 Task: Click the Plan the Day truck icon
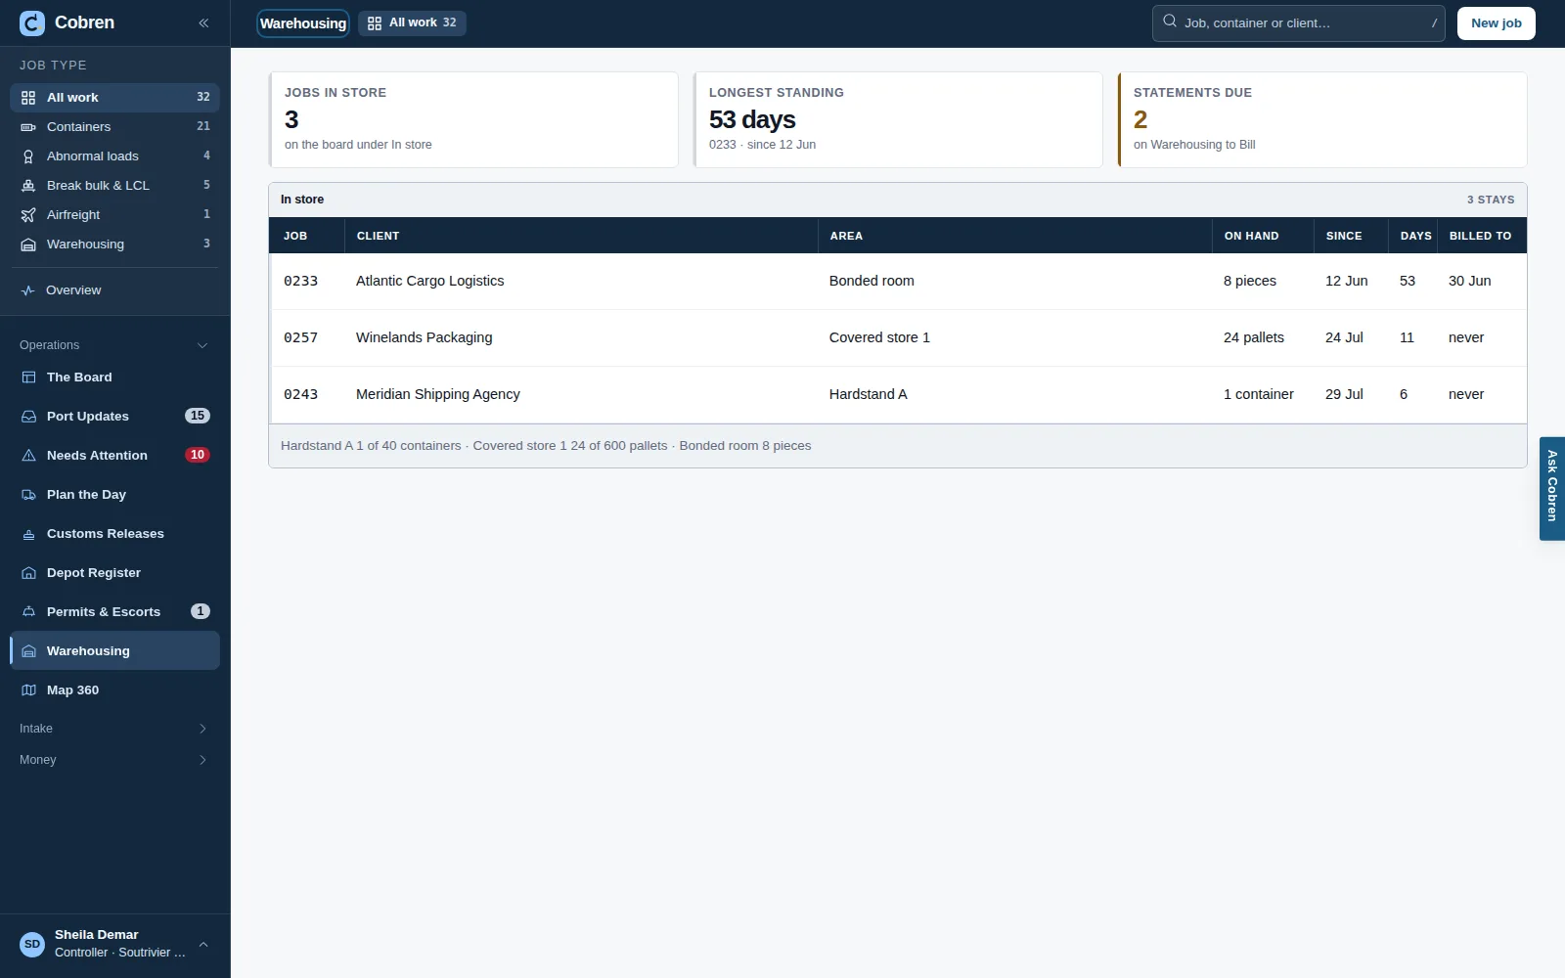click(x=28, y=495)
